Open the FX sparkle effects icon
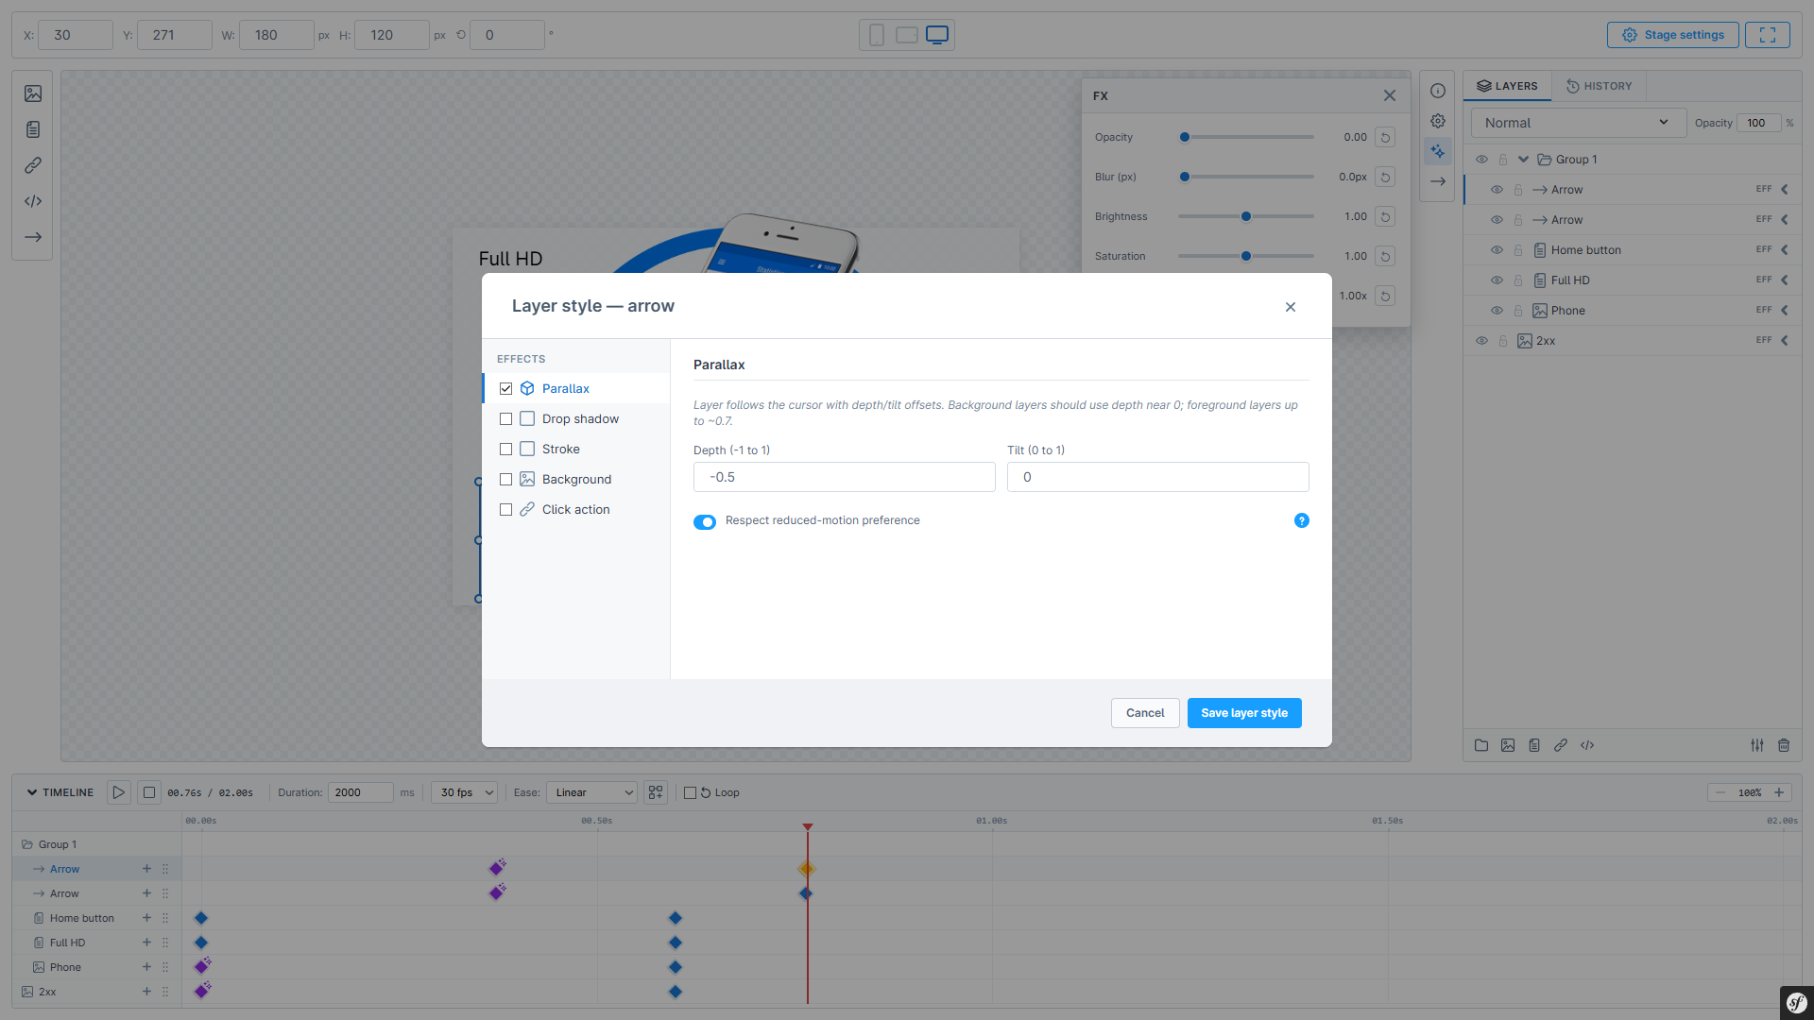 pyautogui.click(x=1438, y=151)
